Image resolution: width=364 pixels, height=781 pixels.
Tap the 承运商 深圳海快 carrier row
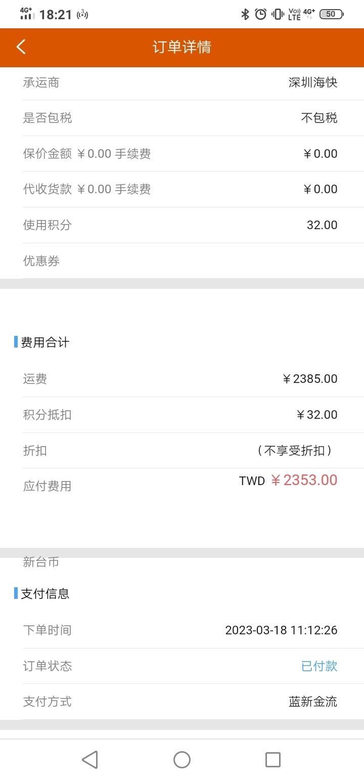point(182,82)
